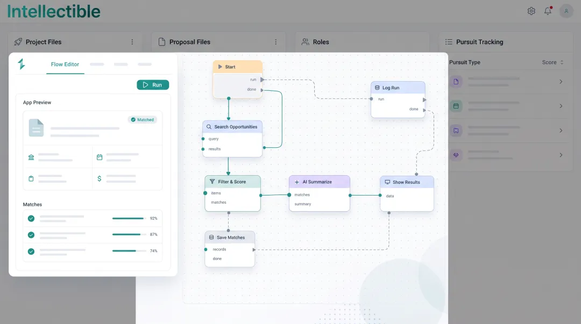
Task: Open the notifications bell
Action: pos(548,11)
